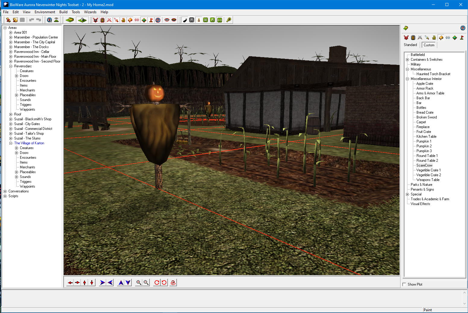
Task: Rotate camera clockwise with red circular arrow
Action: point(157,283)
